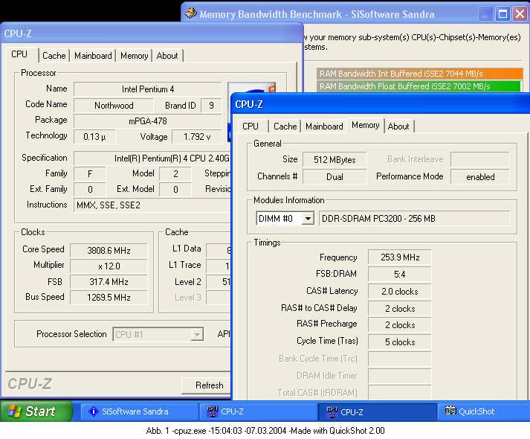The width and height of the screenshot is (530, 439).
Task: Click the empty Bank Interleave field
Action: pos(480,159)
